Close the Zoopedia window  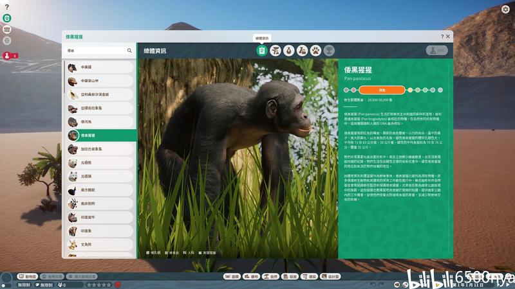coord(447,37)
